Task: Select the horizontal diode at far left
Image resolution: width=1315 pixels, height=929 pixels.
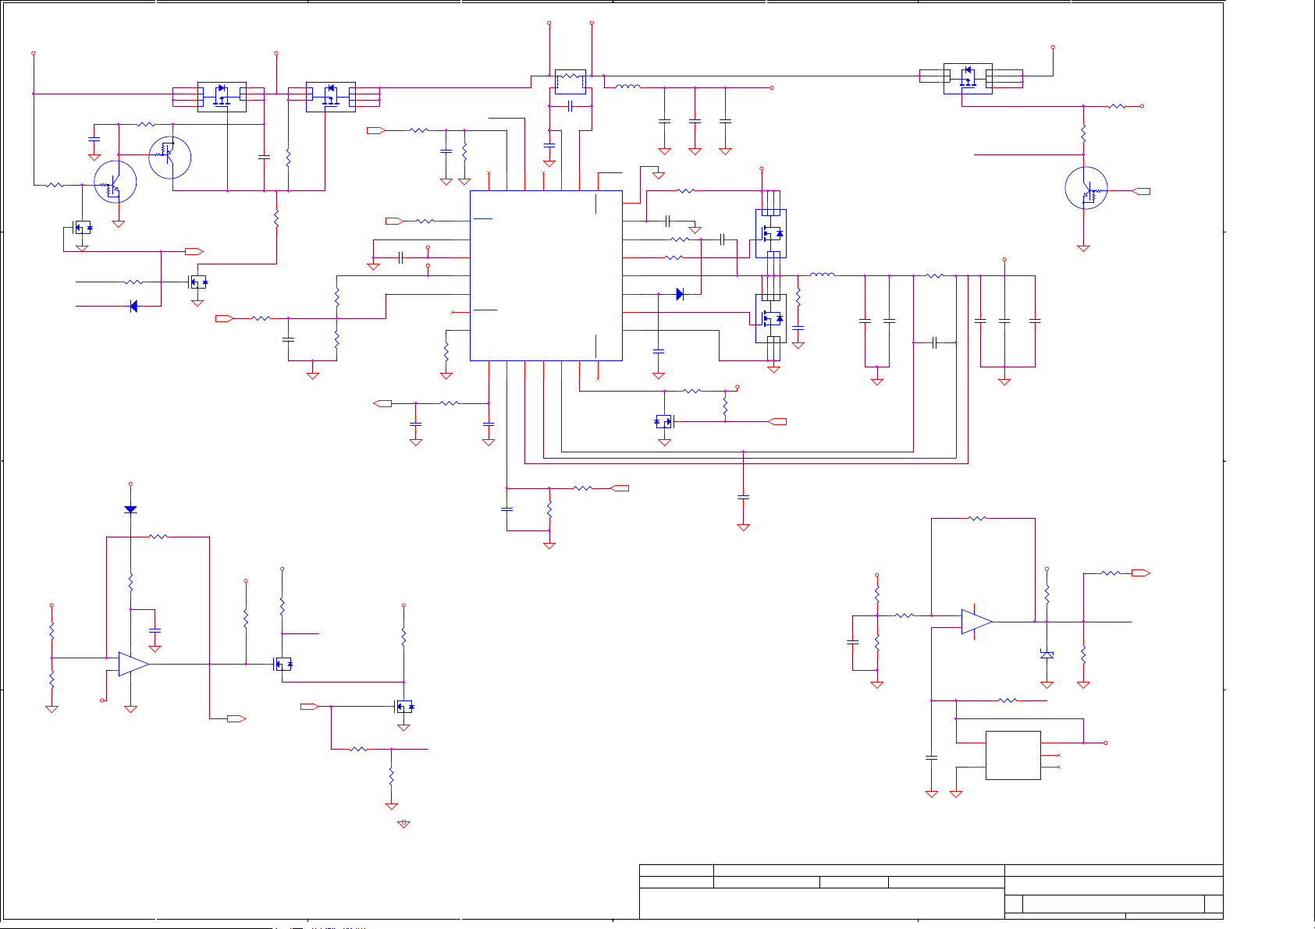Action: pyautogui.click(x=133, y=307)
